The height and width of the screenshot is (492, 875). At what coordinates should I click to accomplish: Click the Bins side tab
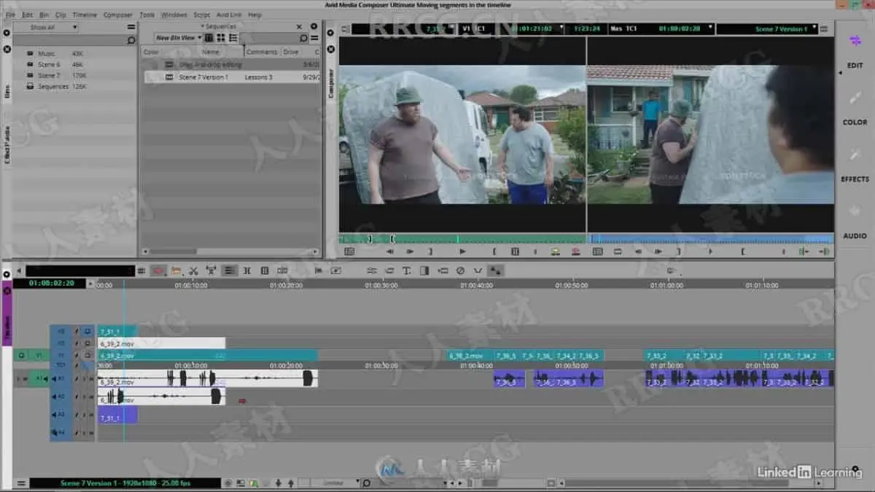click(x=7, y=91)
